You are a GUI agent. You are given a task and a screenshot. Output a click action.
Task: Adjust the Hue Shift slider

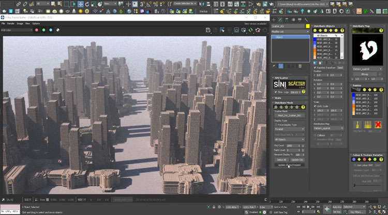[367, 185]
